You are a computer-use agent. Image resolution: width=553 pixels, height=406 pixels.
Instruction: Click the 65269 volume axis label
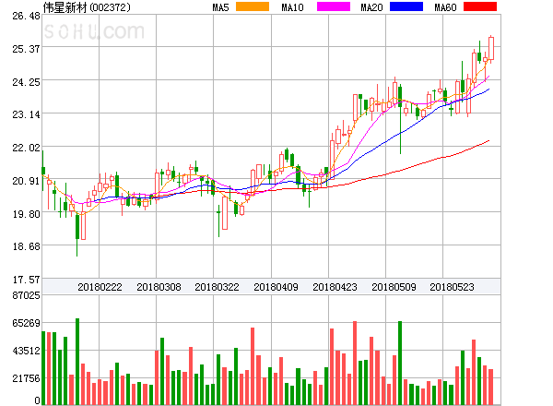pos(27,323)
